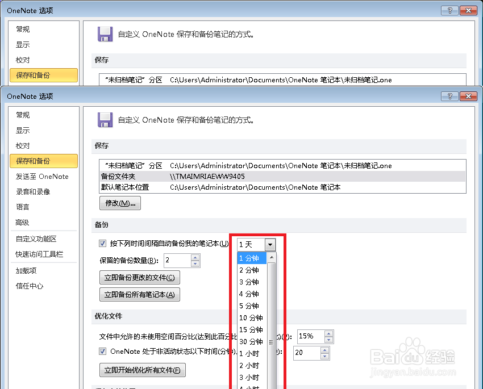Image resolution: width=483 pixels, height=389 pixels.
Task: Toggle OneNote inactive-time optimization checkbox
Action: click(103, 351)
